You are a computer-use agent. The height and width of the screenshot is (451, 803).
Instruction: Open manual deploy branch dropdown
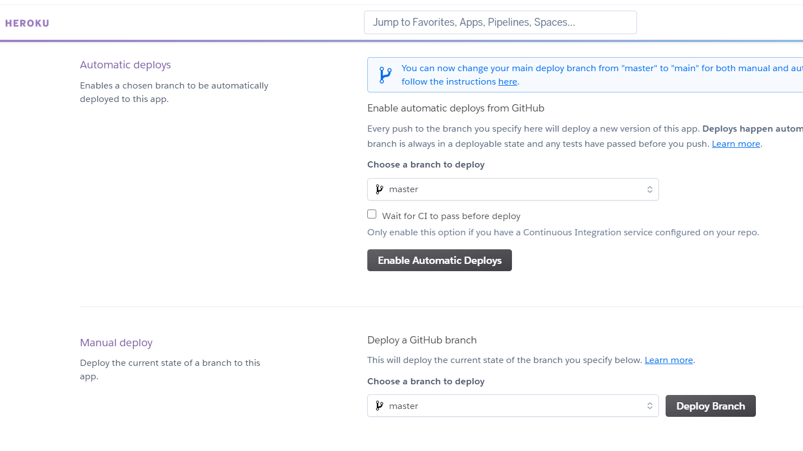(513, 406)
